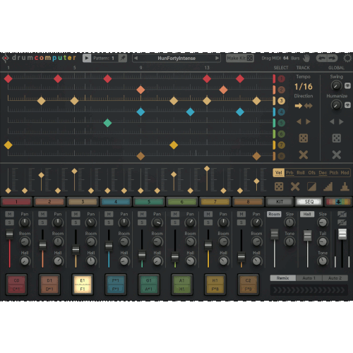Select the Vel lane tab
Image resolution: width=353 pixels, height=353 pixels.
[279, 173]
